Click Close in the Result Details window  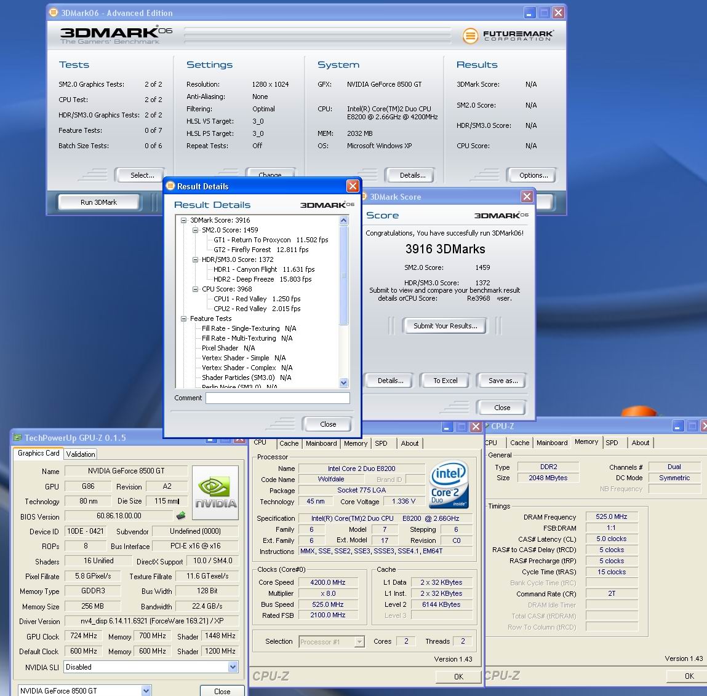coord(328,424)
